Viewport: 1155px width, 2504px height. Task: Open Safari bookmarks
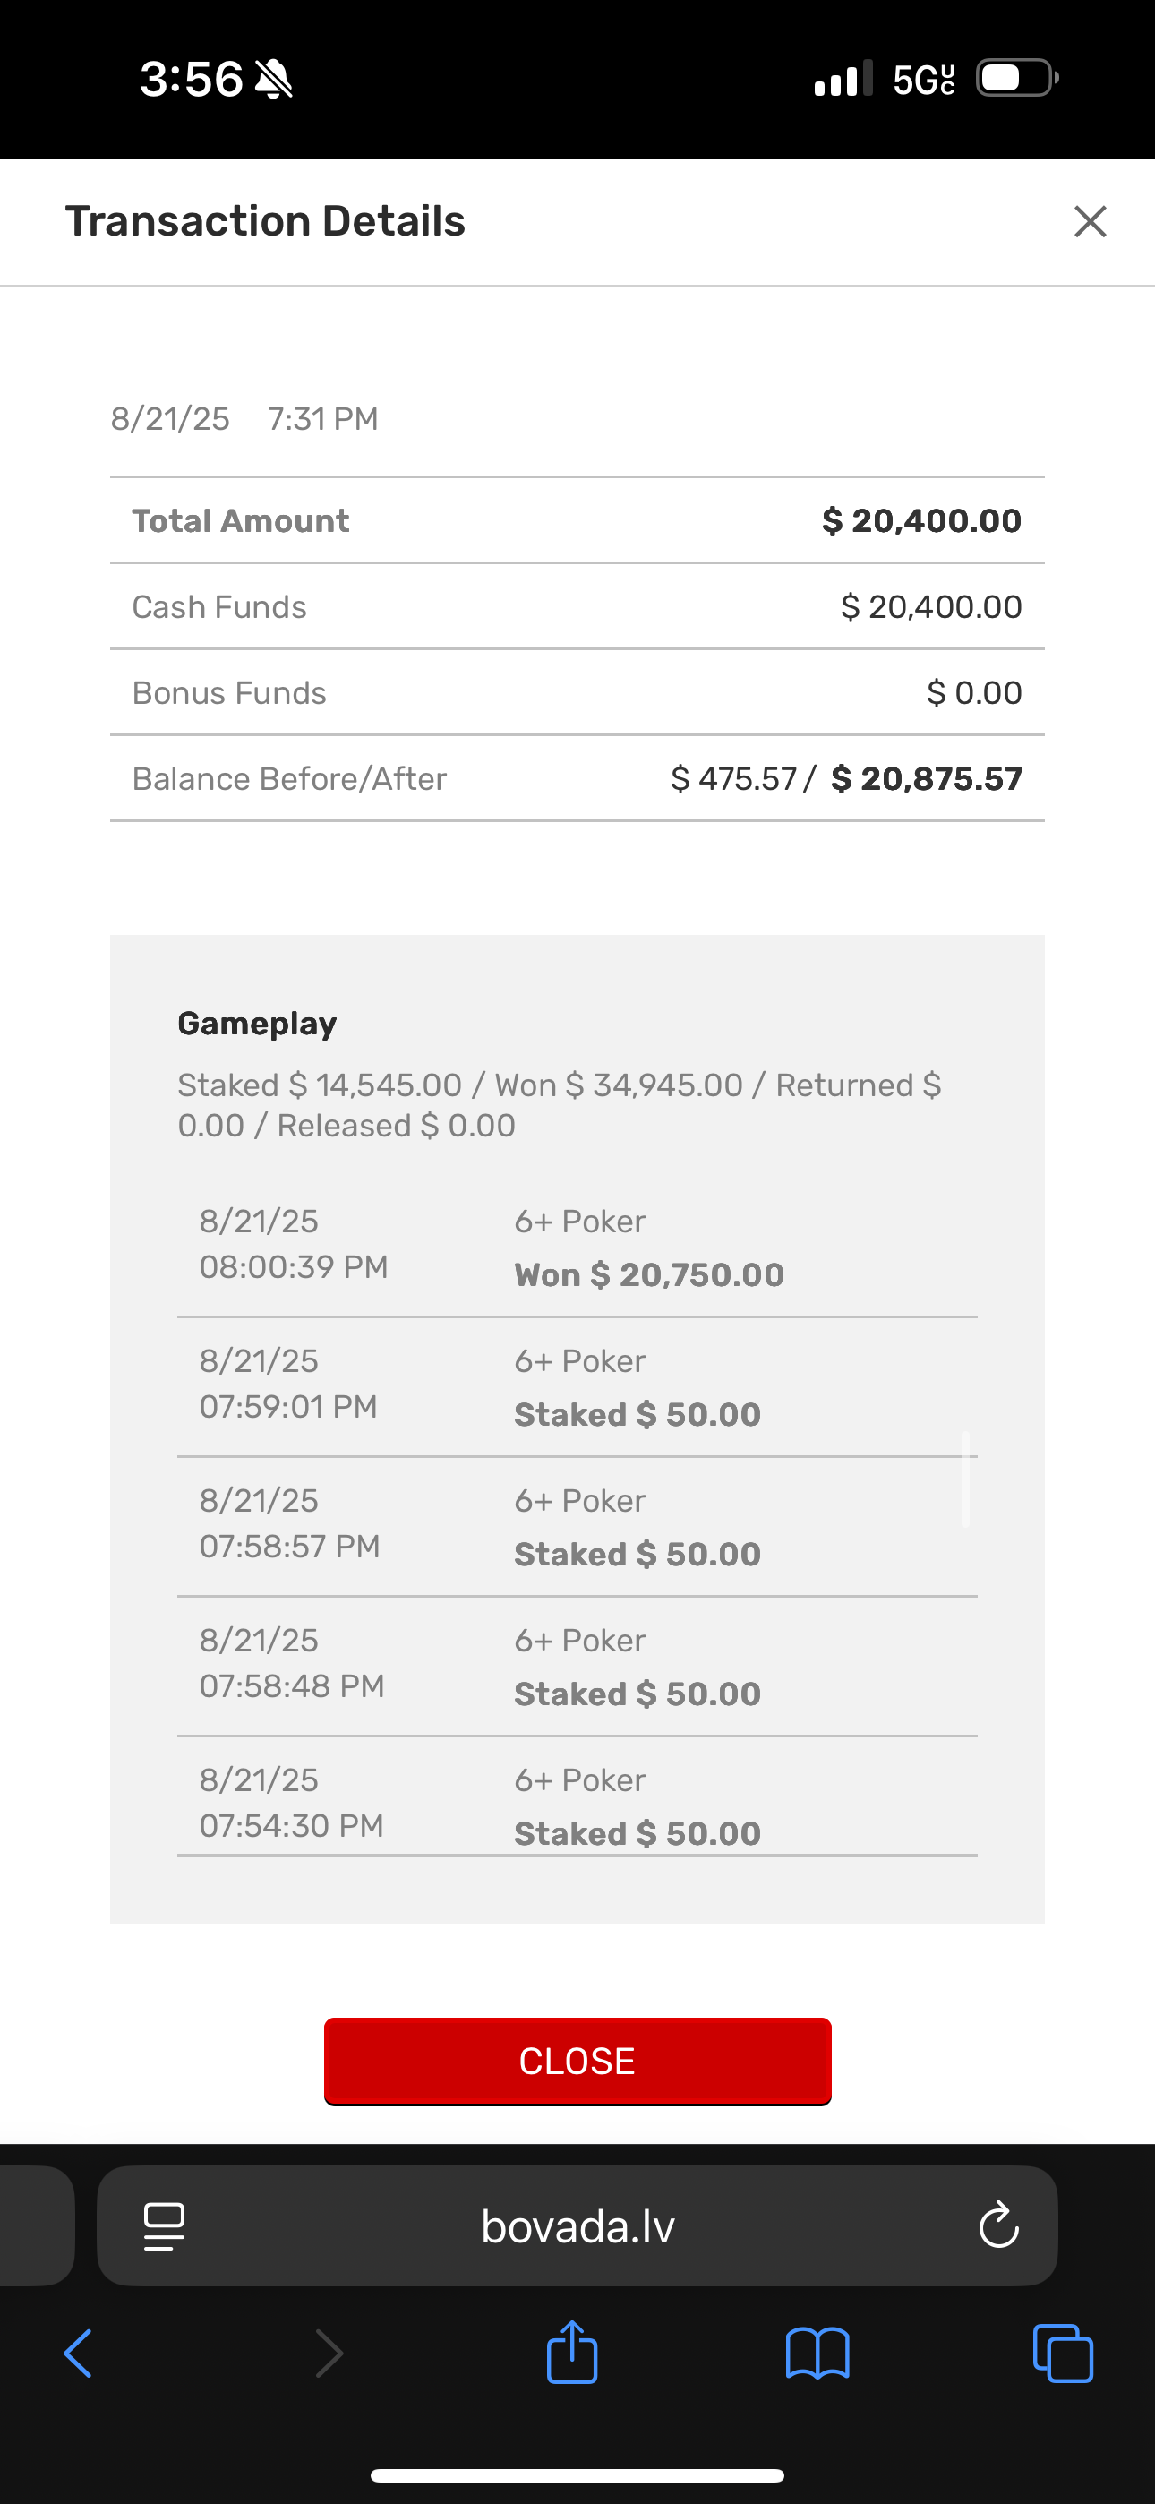(817, 2354)
